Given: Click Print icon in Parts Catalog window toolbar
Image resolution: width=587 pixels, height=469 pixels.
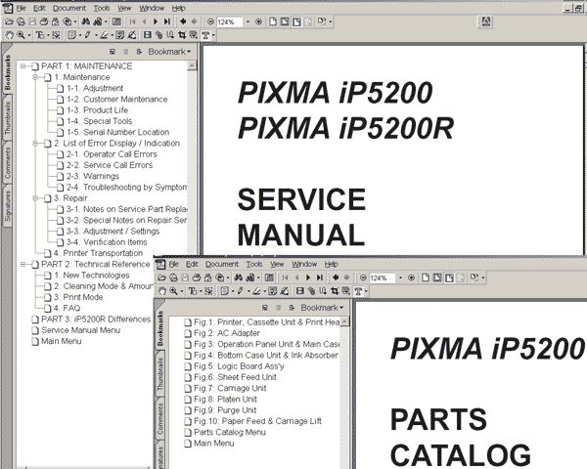Looking at the screenshot, I should click(197, 277).
